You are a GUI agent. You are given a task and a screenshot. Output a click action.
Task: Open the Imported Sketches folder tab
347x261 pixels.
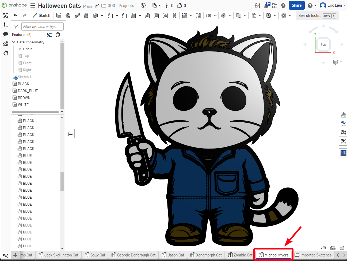pyautogui.click(x=313, y=255)
